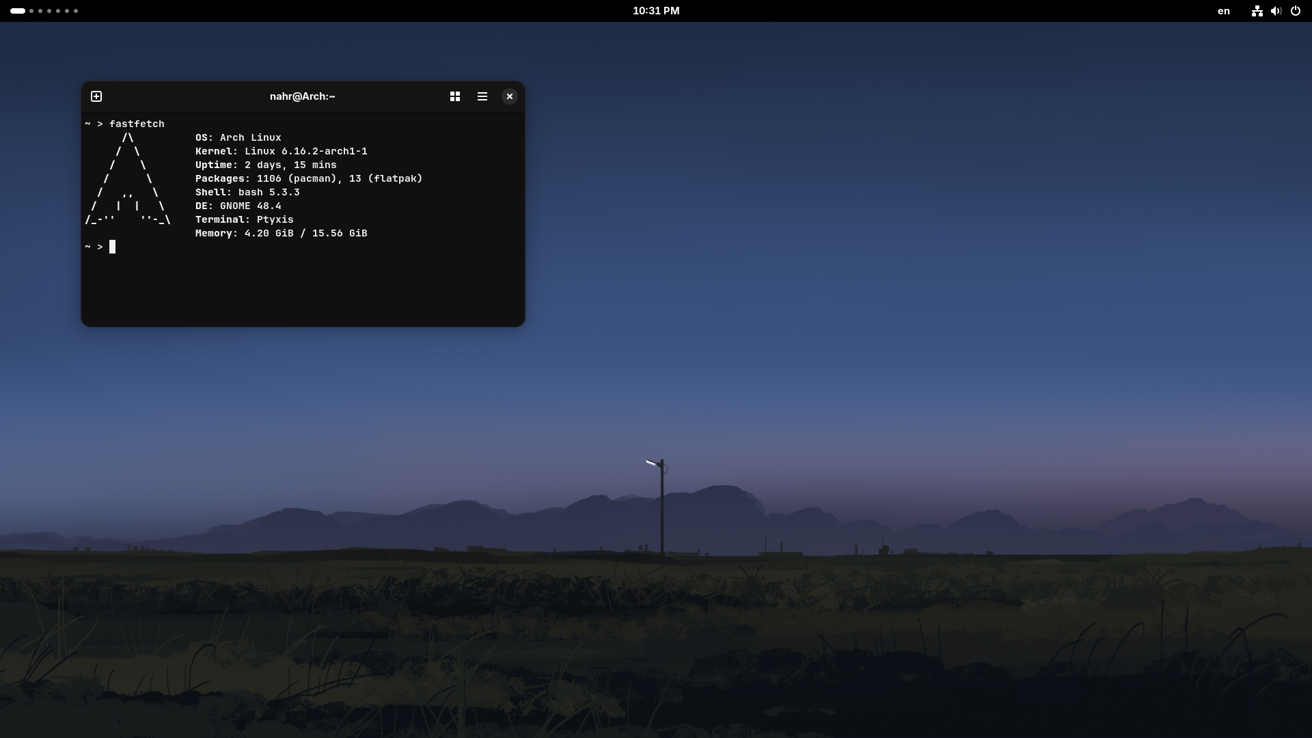Viewport: 1312px width, 738px height.
Task: Click the terminal cursor at the prompt
Action: [113, 247]
